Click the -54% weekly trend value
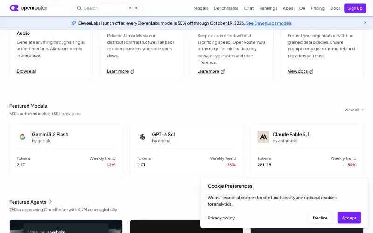Image resolution: width=373 pixels, height=233 pixels. click(x=351, y=165)
